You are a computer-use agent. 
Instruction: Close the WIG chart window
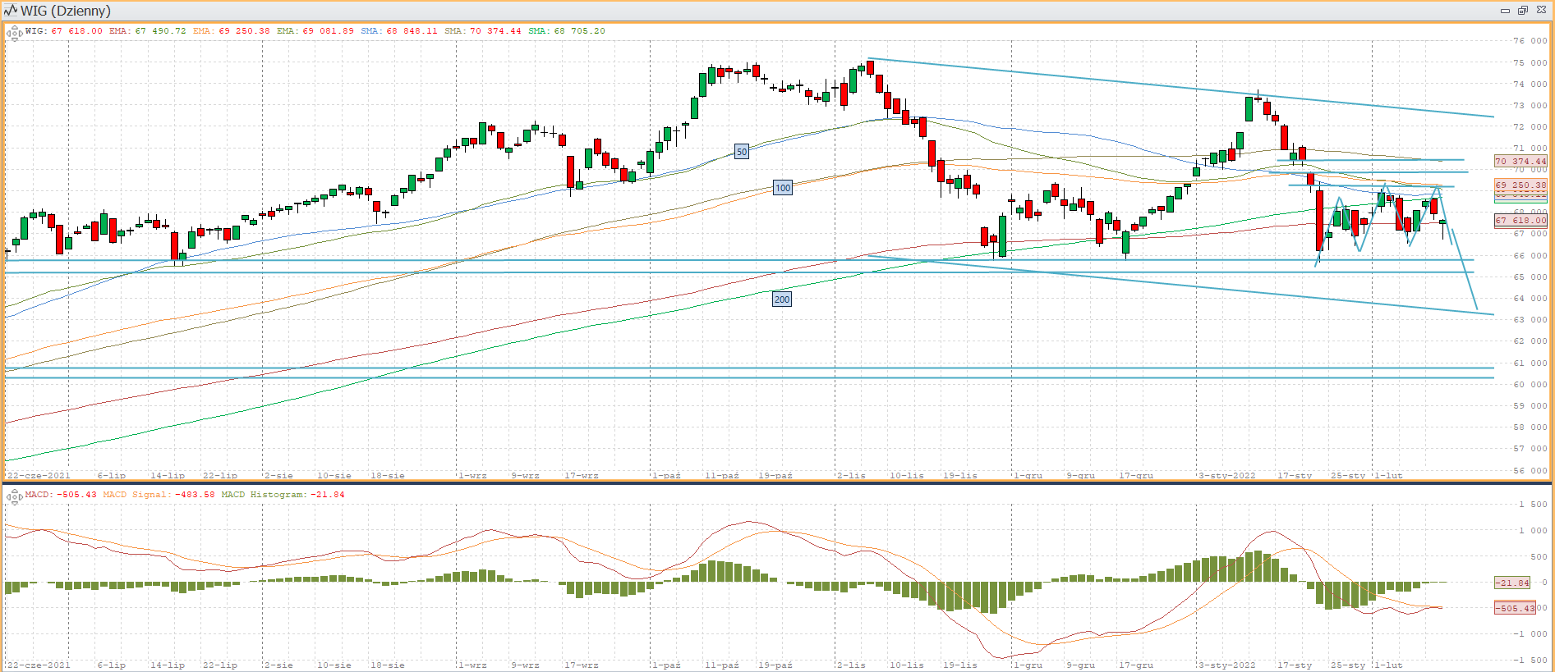[x=1541, y=11]
